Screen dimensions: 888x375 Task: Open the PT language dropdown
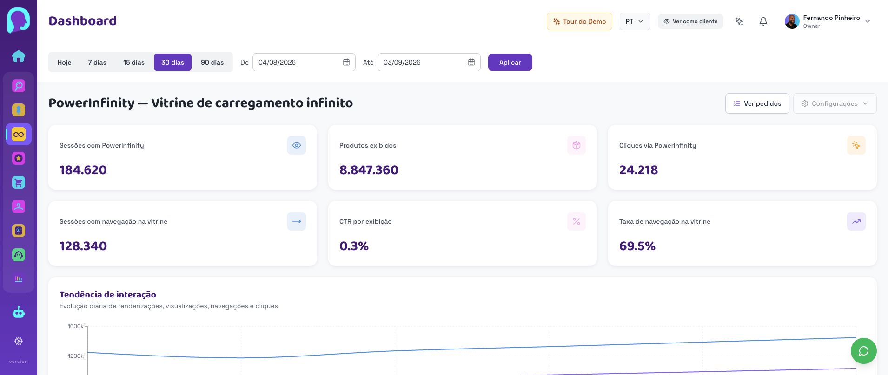[x=635, y=21]
